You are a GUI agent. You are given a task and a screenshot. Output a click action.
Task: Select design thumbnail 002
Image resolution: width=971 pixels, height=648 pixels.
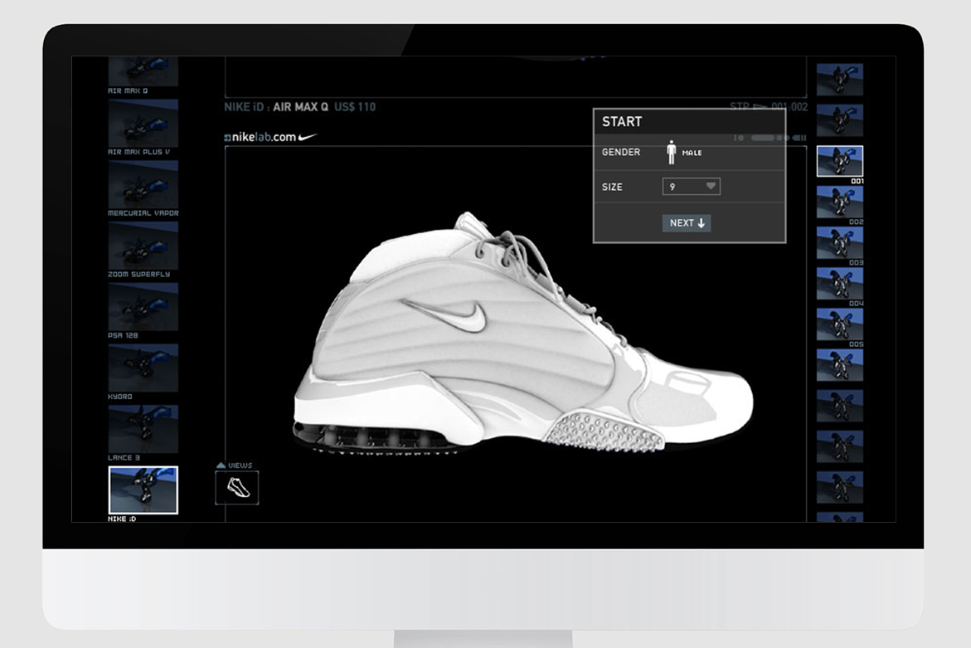pos(840,202)
